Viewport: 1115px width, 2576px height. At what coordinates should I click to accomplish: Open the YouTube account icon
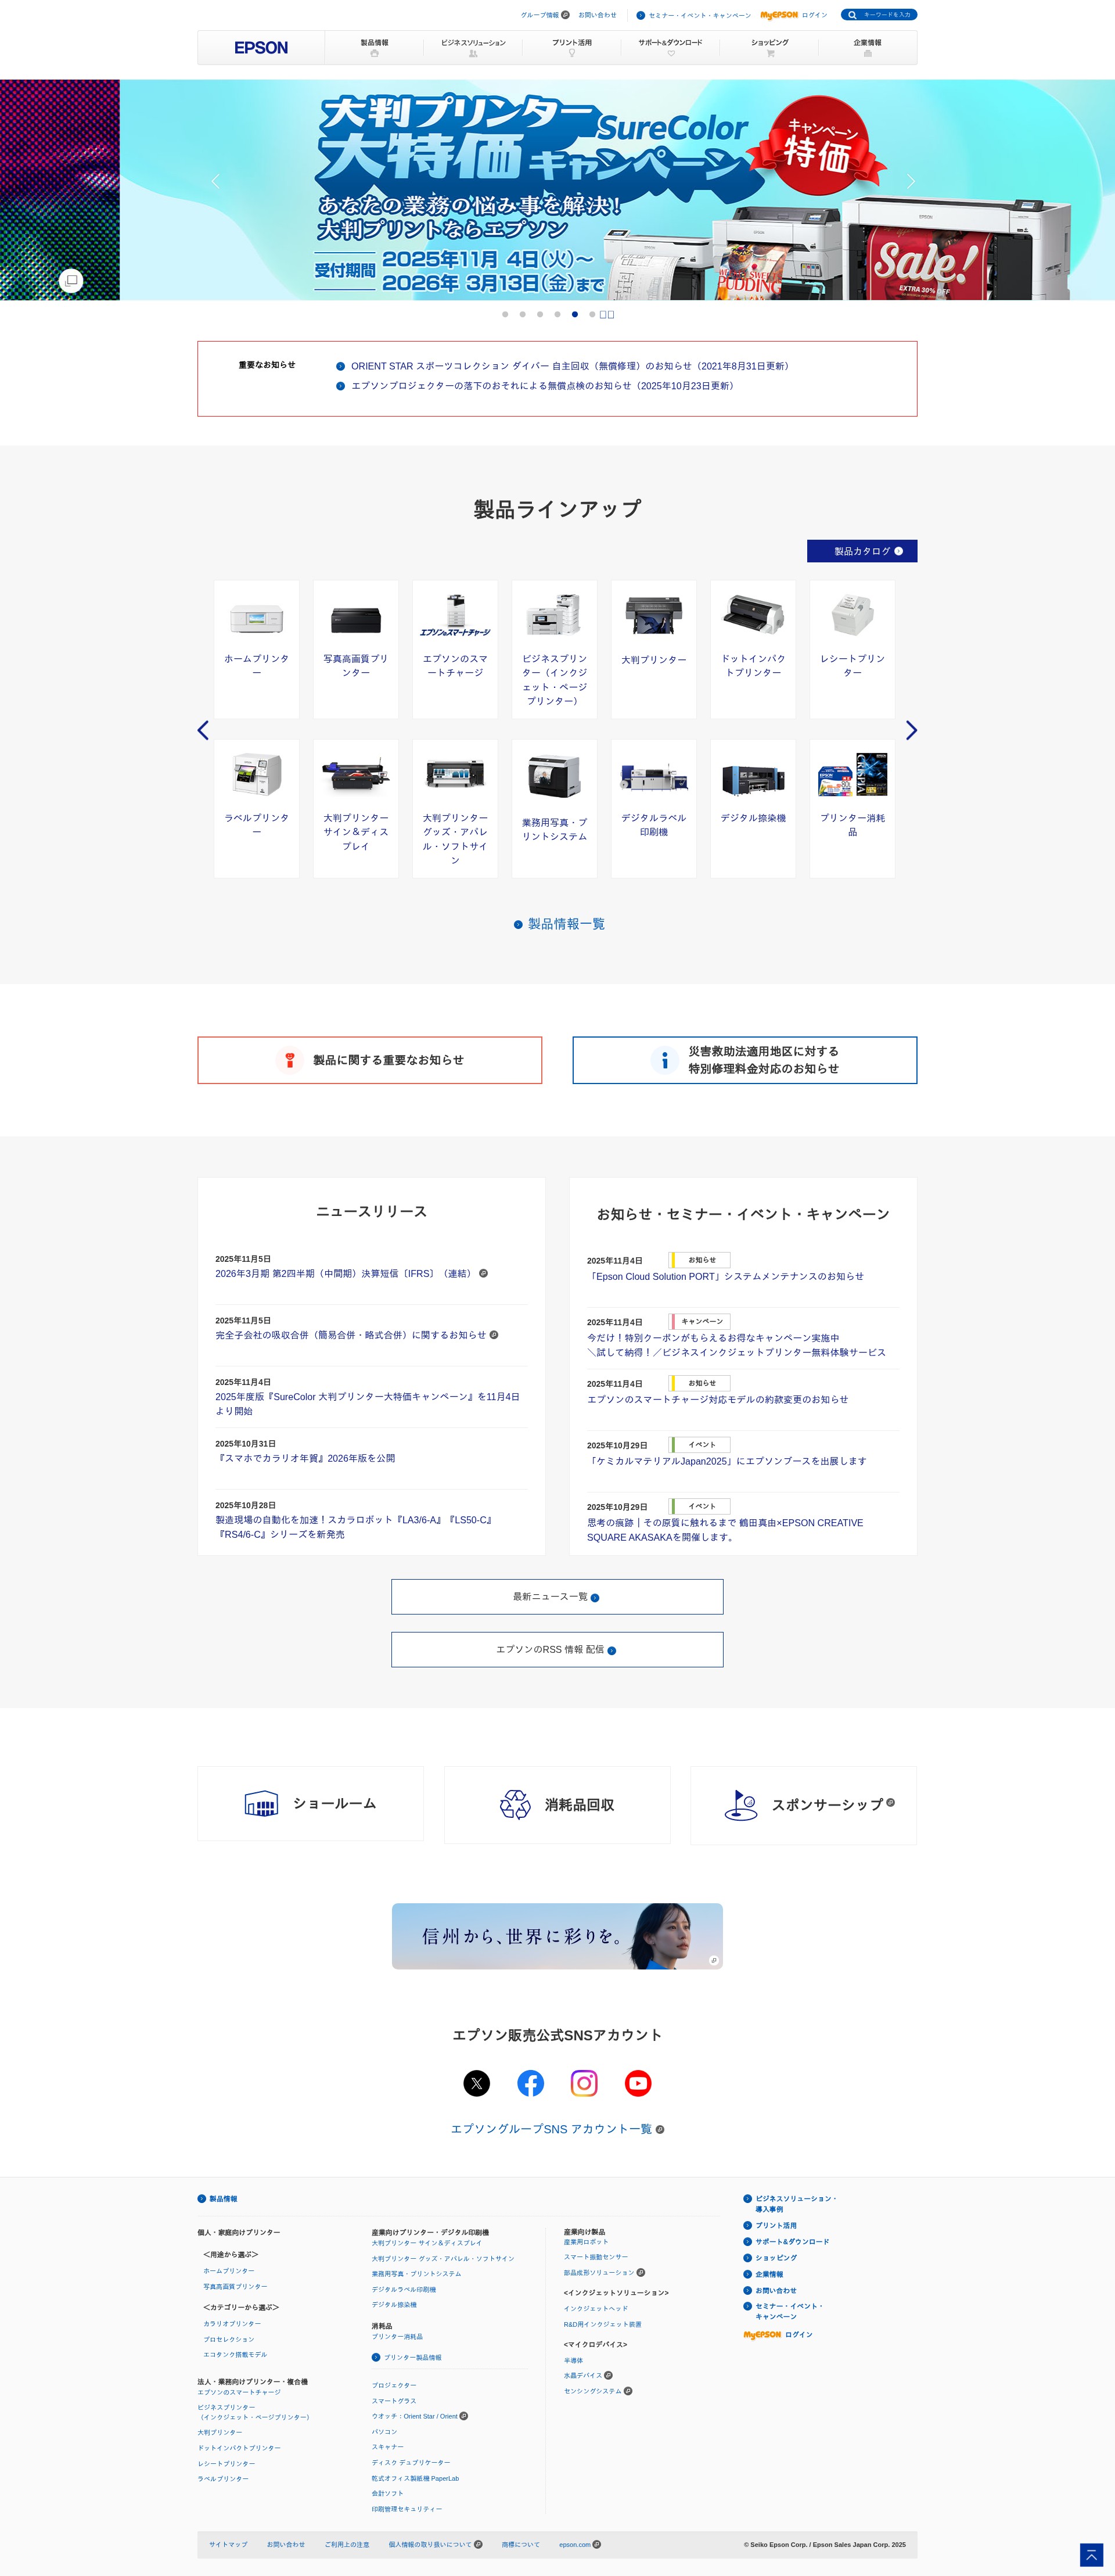(x=638, y=2083)
